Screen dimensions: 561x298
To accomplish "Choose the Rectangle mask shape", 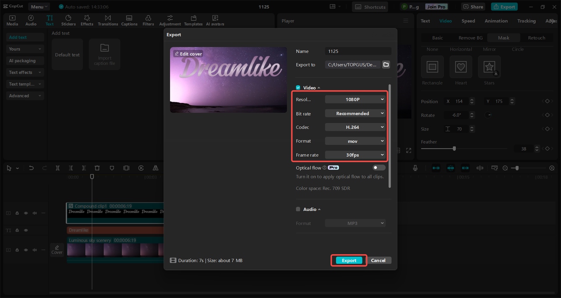I will click(433, 67).
